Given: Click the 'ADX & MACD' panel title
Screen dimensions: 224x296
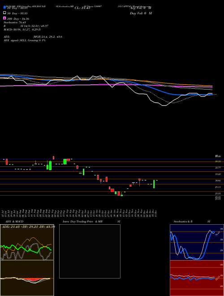Looking at the screenshot, I should click(x=14, y=222).
